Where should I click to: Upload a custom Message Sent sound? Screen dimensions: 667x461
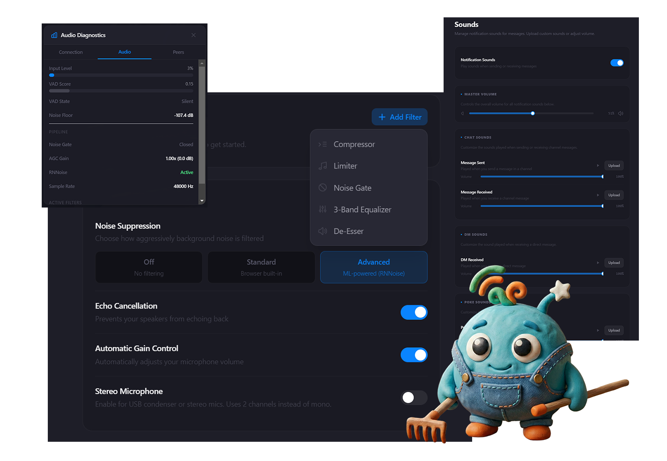(x=614, y=165)
